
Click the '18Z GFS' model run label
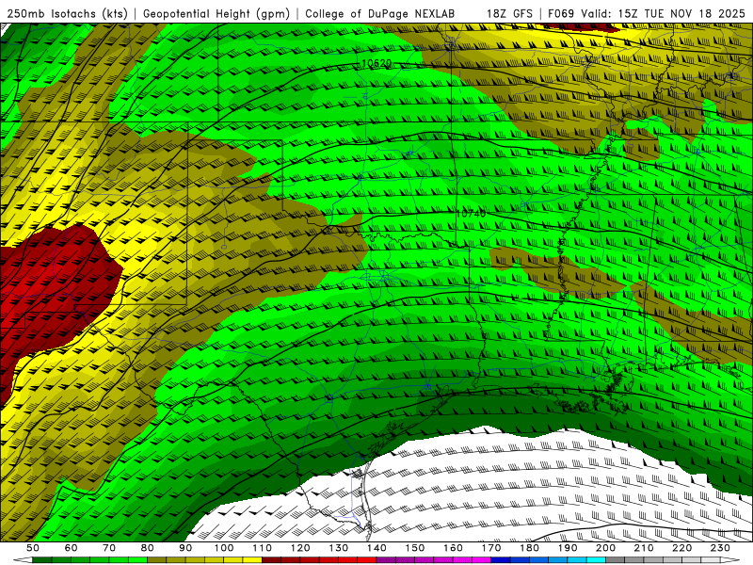point(509,13)
